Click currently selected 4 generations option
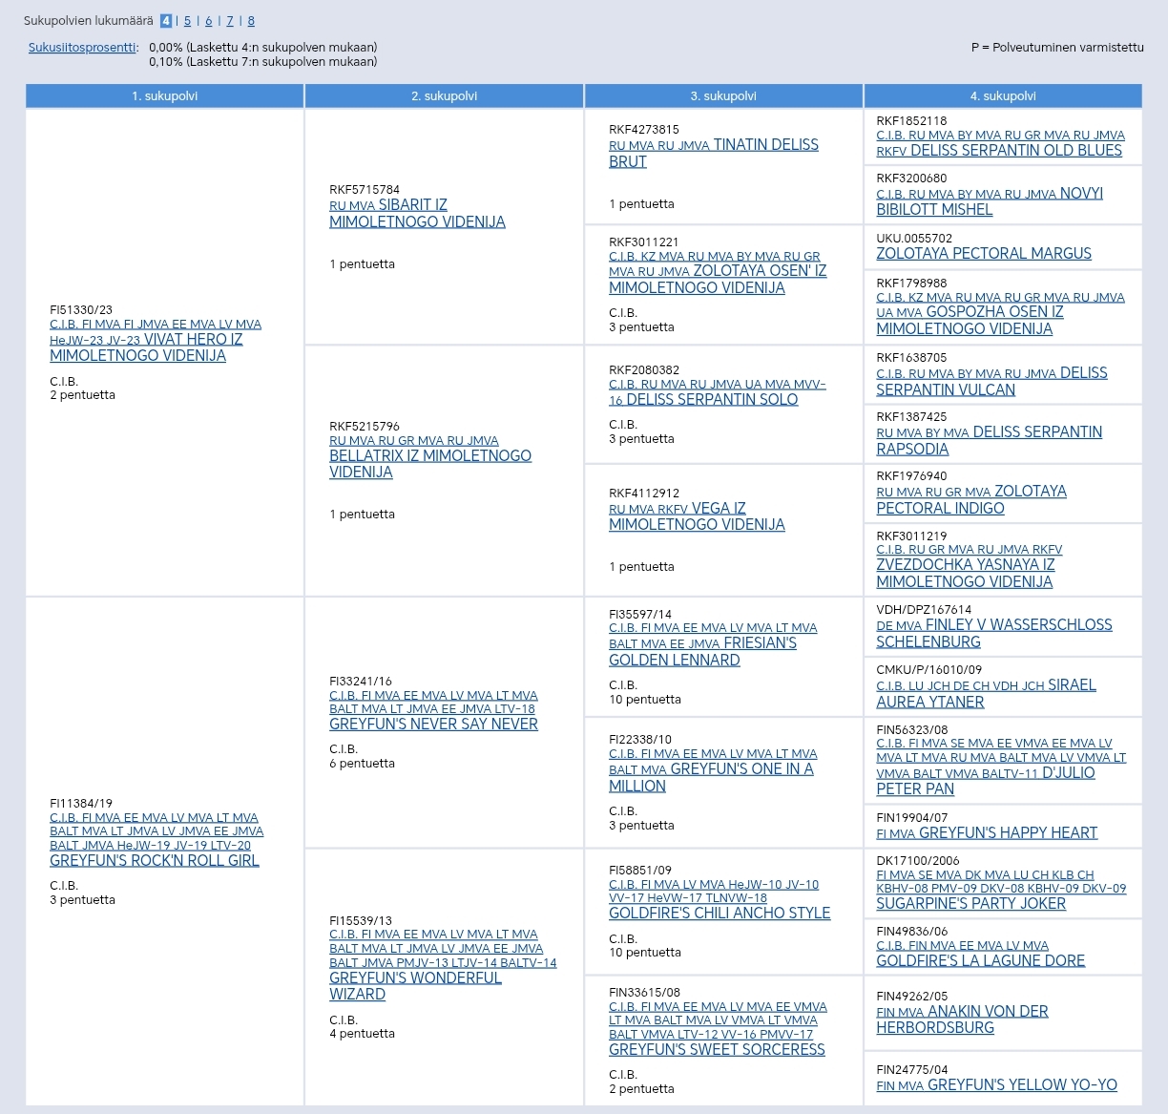1168x1114 pixels. [x=166, y=21]
